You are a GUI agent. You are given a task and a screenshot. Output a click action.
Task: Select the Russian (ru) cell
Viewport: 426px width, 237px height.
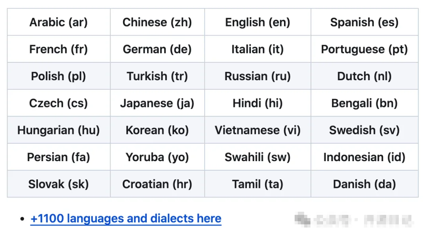[x=258, y=76]
